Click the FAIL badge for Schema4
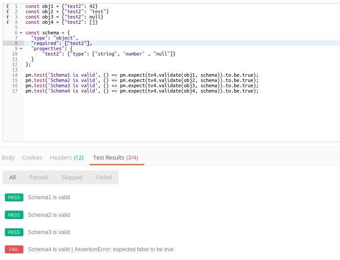 tap(14, 249)
